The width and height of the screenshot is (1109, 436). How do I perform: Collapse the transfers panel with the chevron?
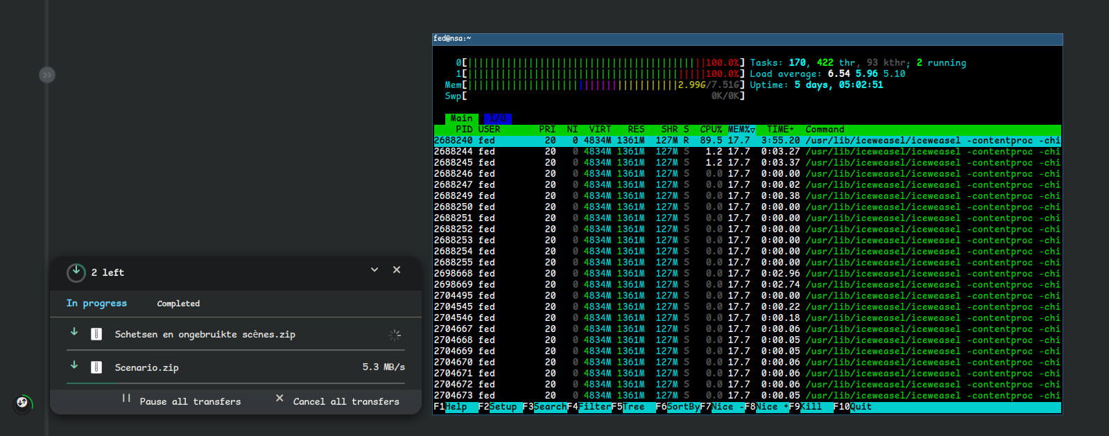375,270
